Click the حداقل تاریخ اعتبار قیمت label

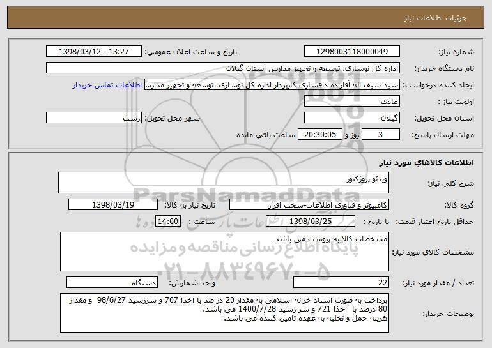435,222
